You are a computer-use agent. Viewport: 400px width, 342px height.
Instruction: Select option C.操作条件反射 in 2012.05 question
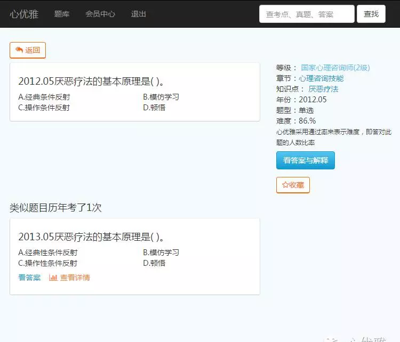click(44, 108)
